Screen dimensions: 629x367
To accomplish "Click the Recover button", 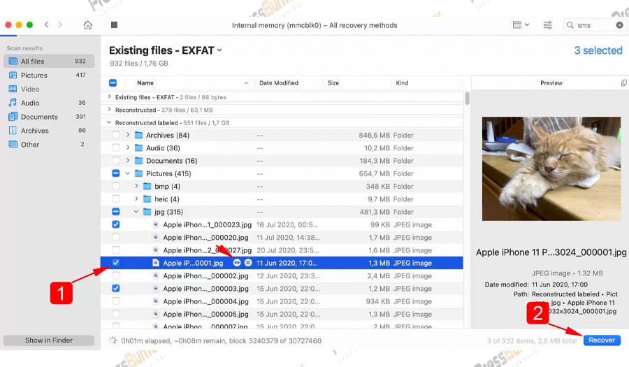I will coord(601,340).
